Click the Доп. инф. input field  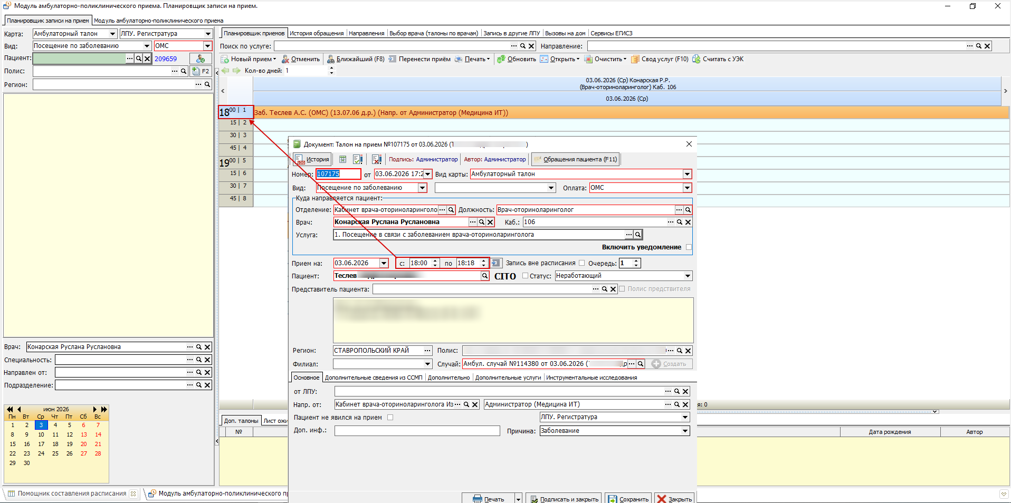417,431
